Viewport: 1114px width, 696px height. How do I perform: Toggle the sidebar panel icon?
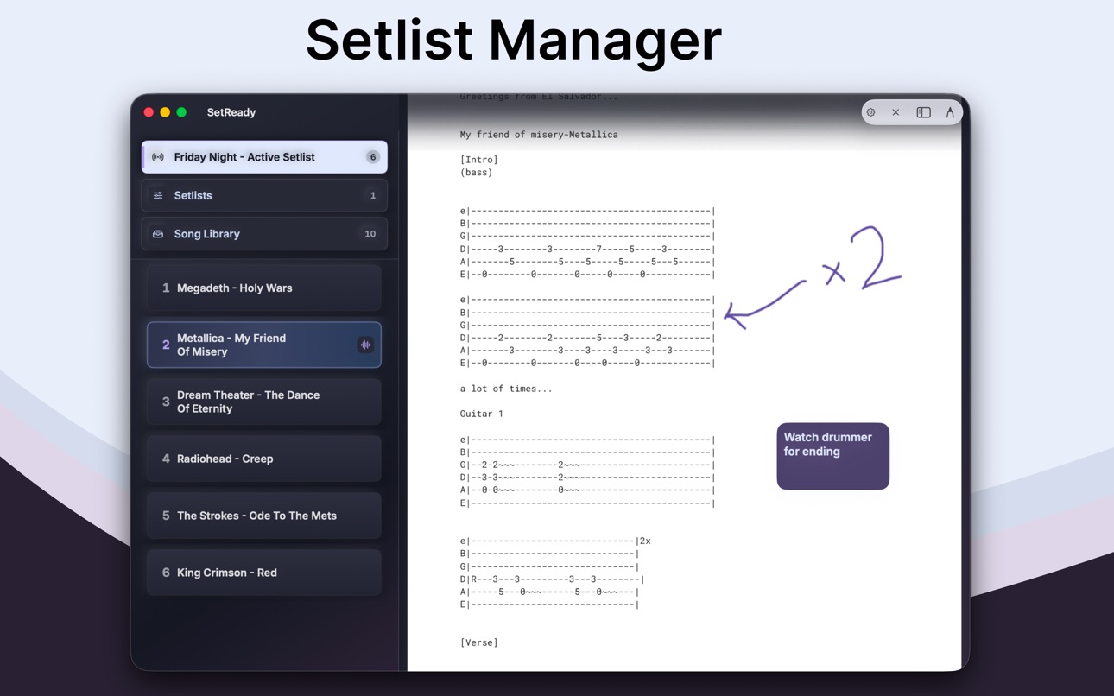(923, 112)
